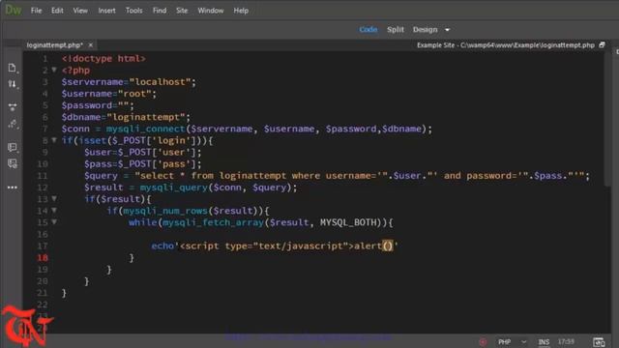Click line number 22 in the gutter
Viewport: 619px width, 348px height.
pyautogui.click(x=43, y=304)
